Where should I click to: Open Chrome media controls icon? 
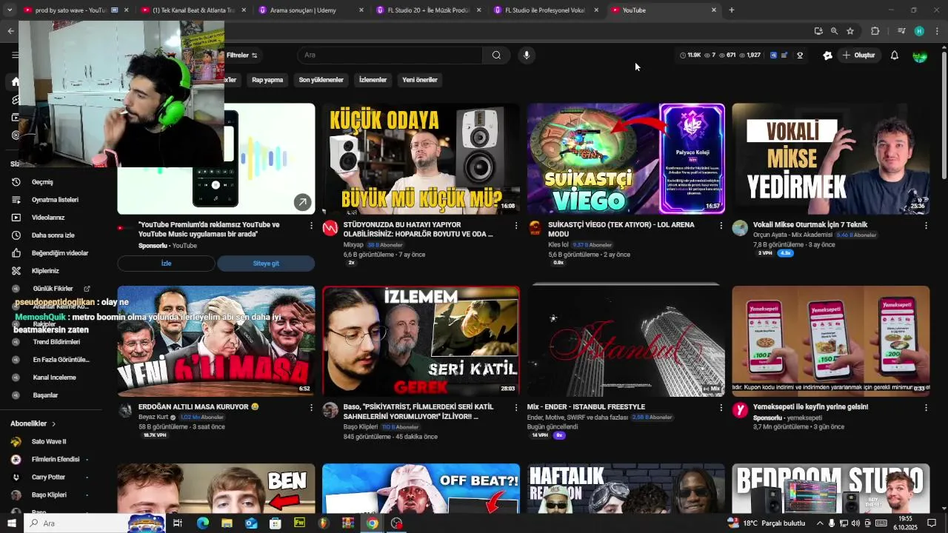tap(901, 31)
